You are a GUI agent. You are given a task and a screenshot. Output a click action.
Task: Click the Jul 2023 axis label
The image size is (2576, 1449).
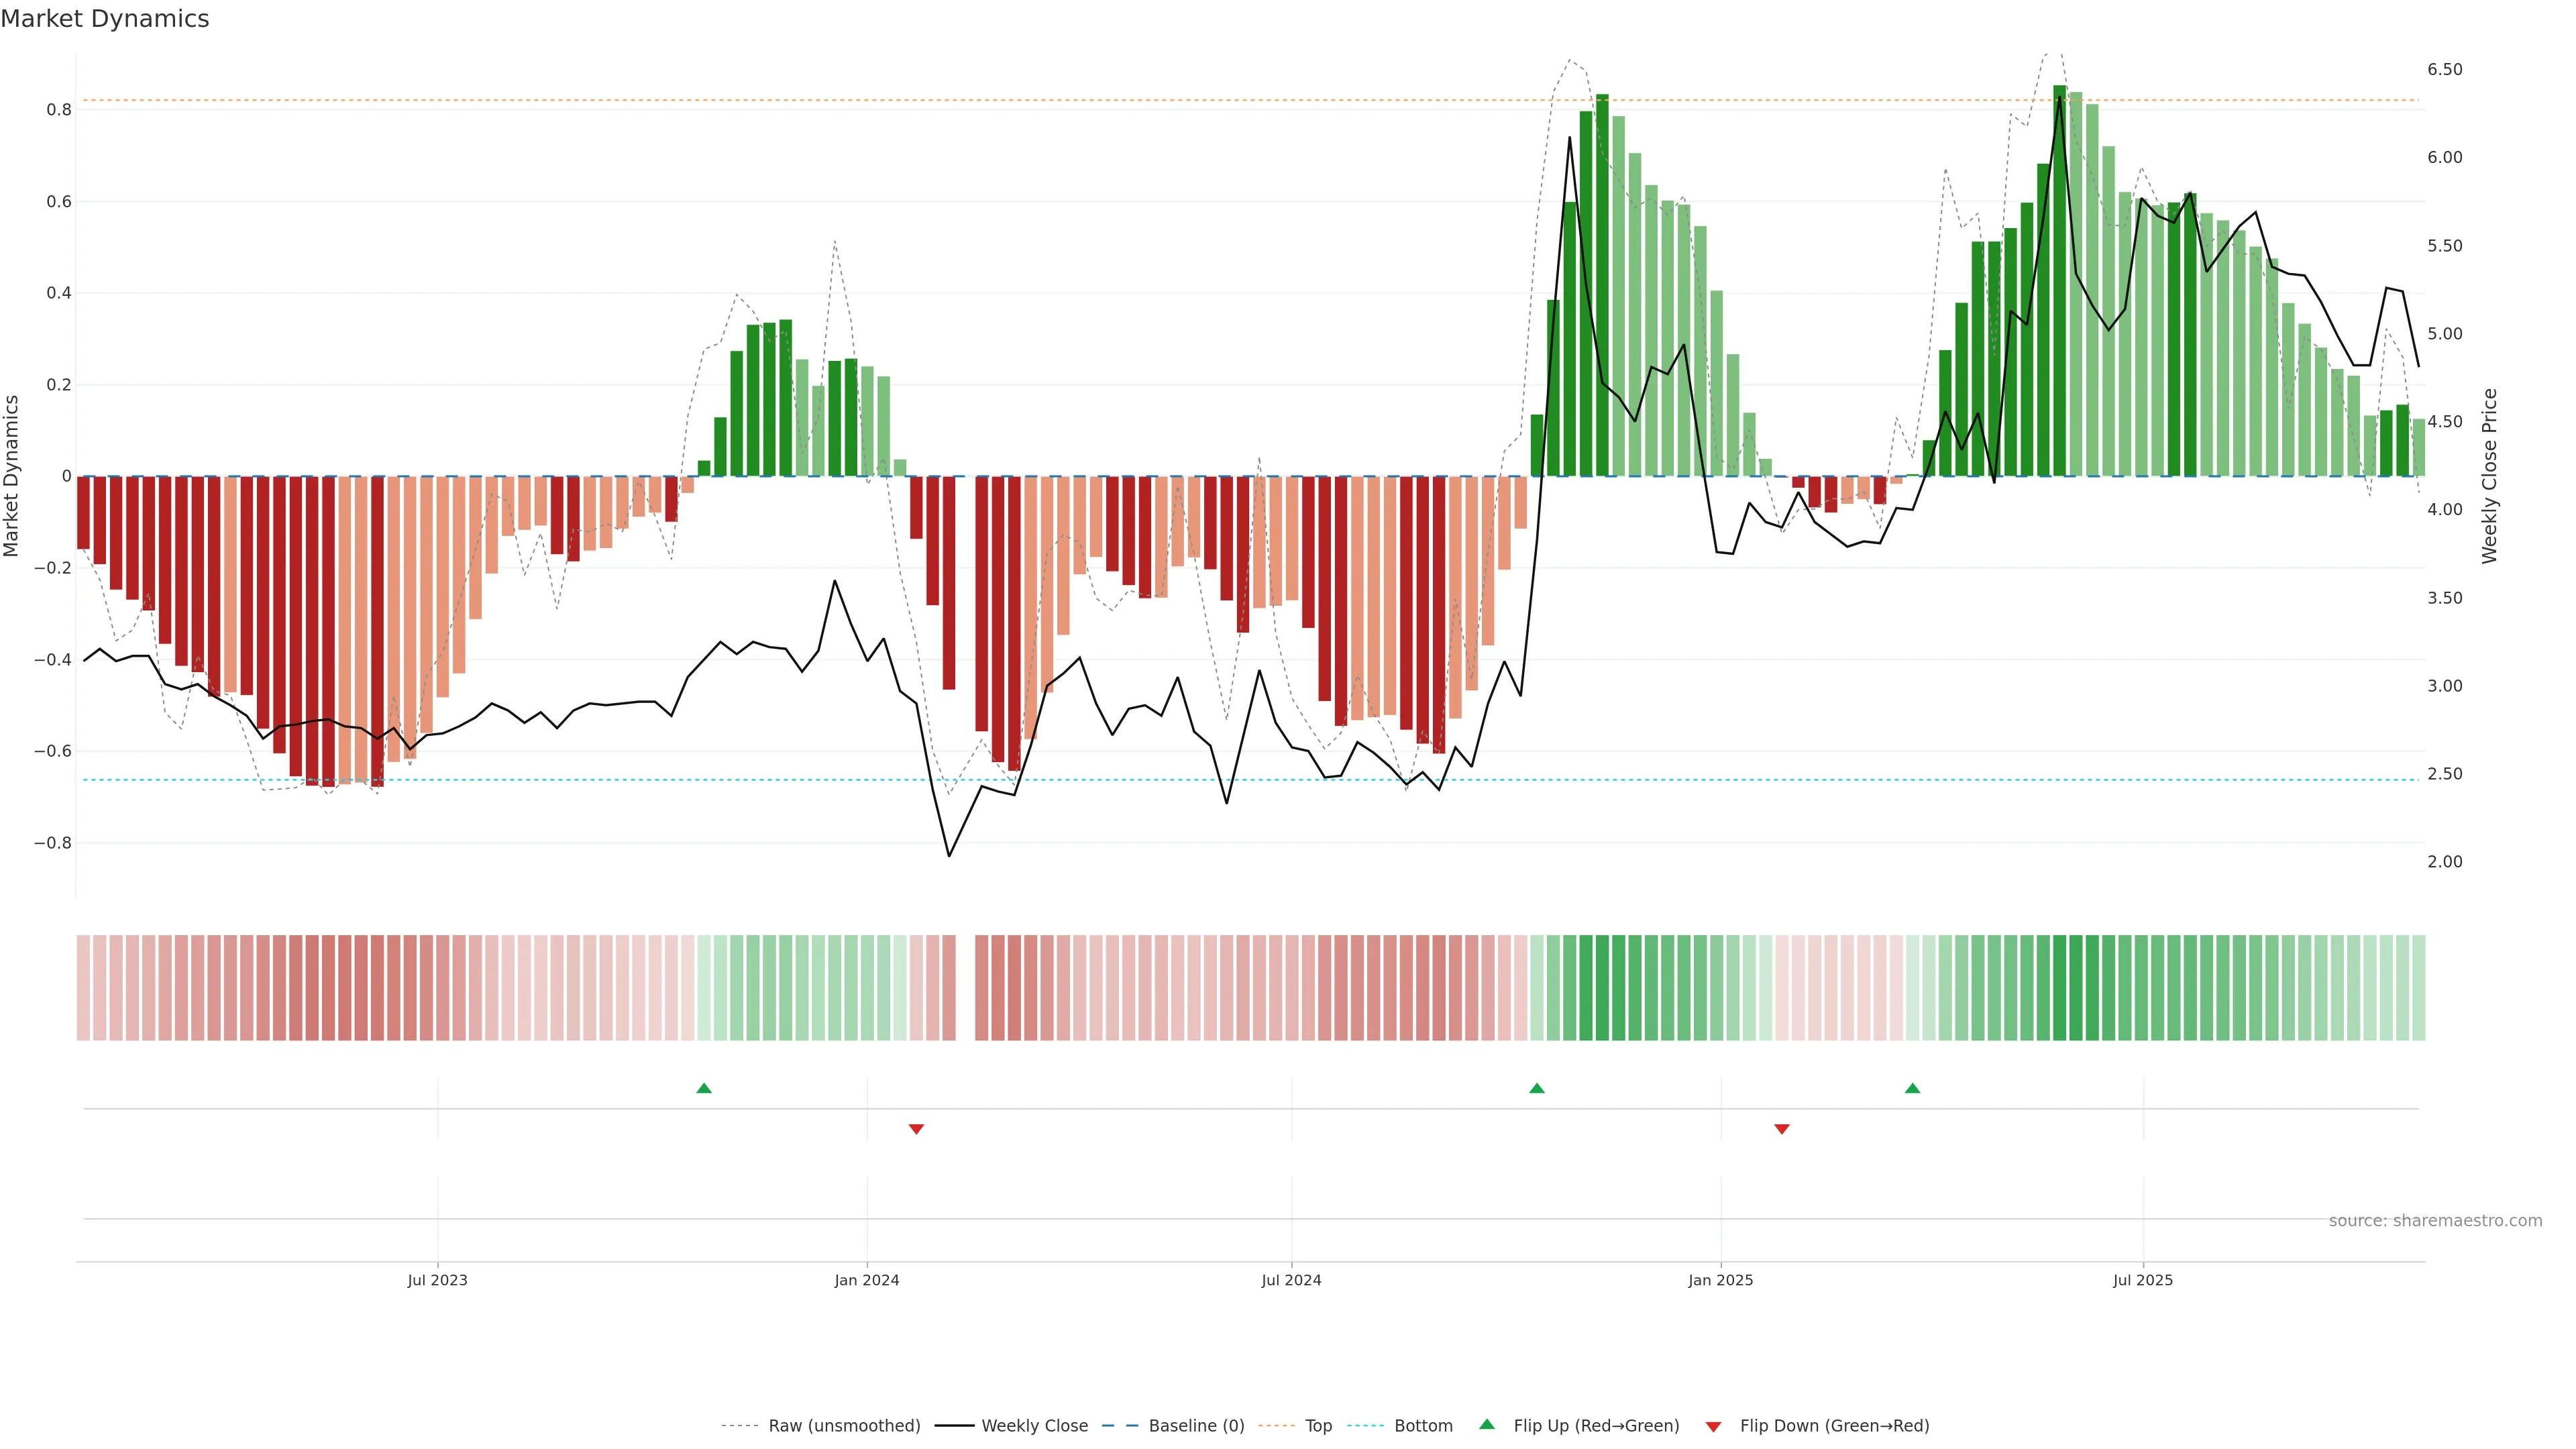point(437,1280)
